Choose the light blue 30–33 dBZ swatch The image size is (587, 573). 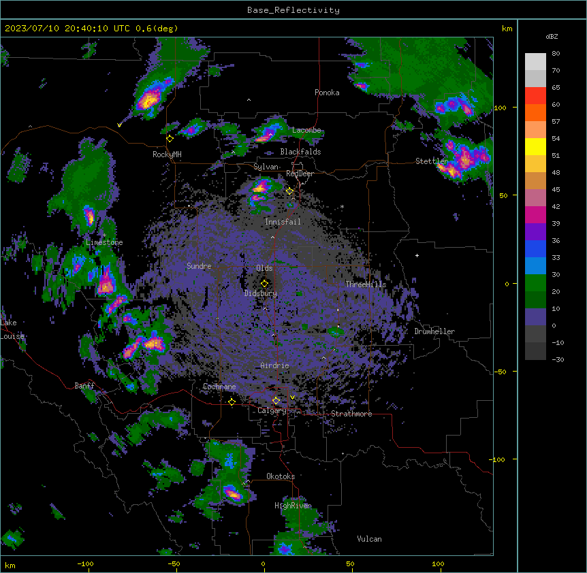click(535, 266)
